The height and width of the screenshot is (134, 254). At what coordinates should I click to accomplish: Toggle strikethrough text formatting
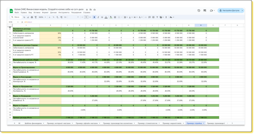click(x=102, y=17)
